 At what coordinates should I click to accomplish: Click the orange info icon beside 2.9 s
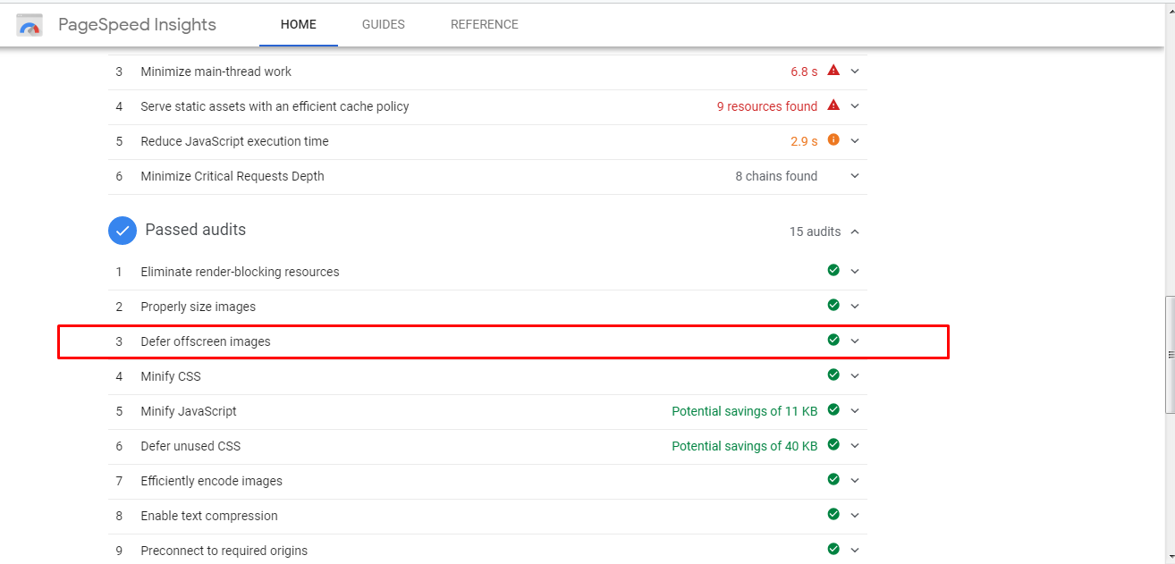[x=833, y=140]
